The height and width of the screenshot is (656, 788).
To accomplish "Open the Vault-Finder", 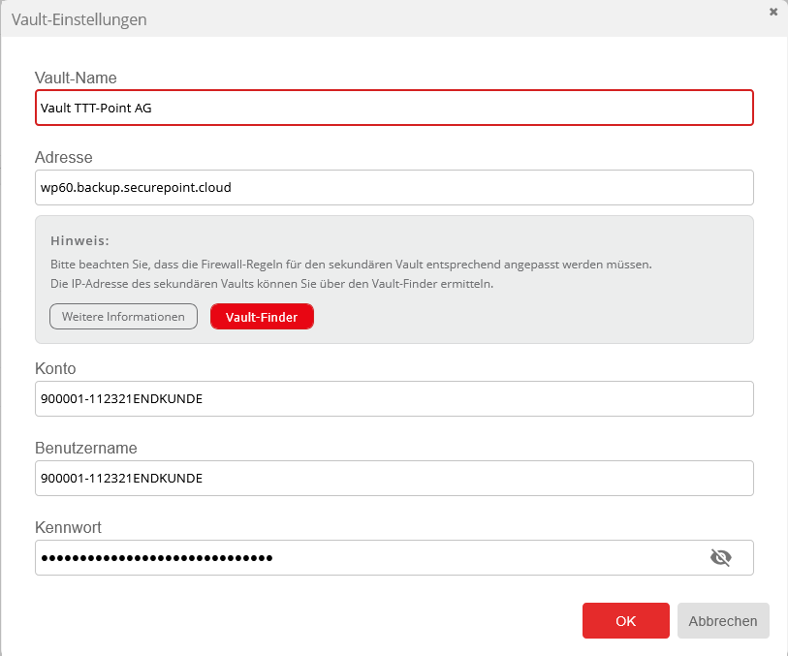I will (x=262, y=317).
